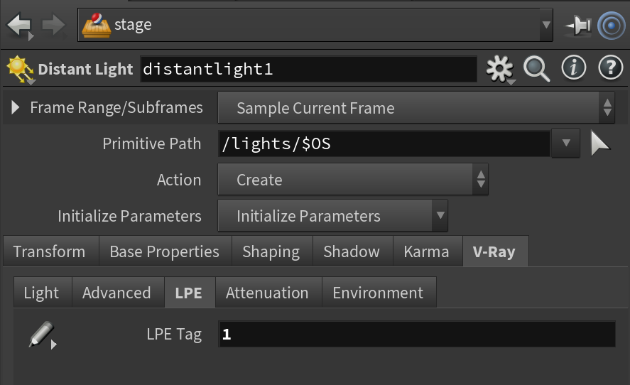Go back with the left arrow icon
This screenshot has width=630, height=385.
(19, 25)
